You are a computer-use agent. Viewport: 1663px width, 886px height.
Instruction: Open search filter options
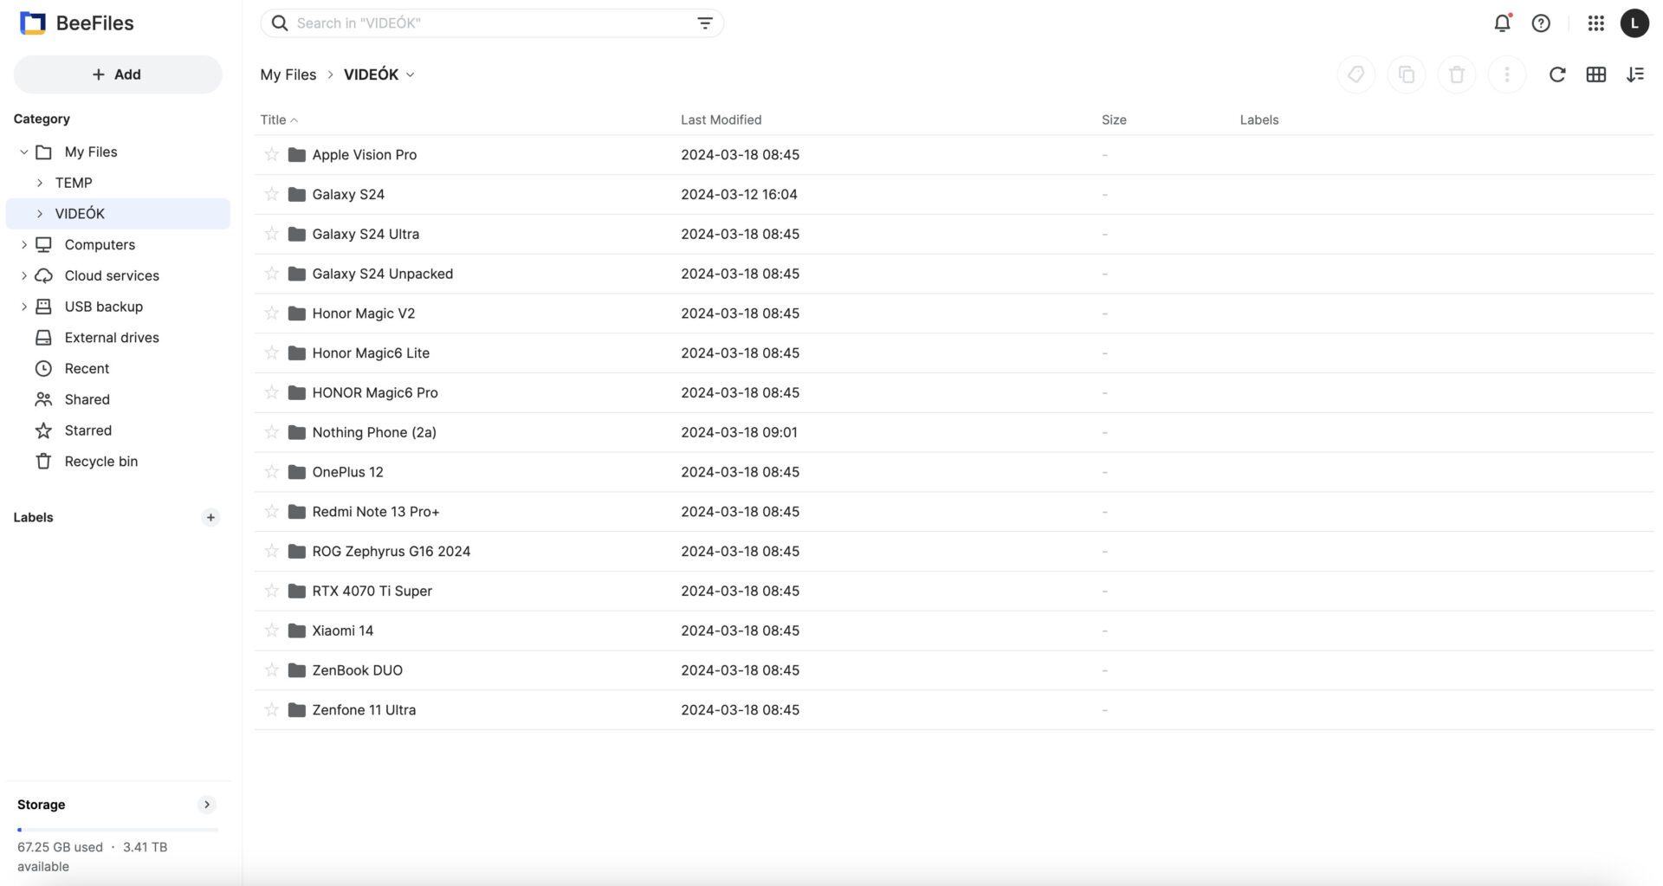click(705, 23)
